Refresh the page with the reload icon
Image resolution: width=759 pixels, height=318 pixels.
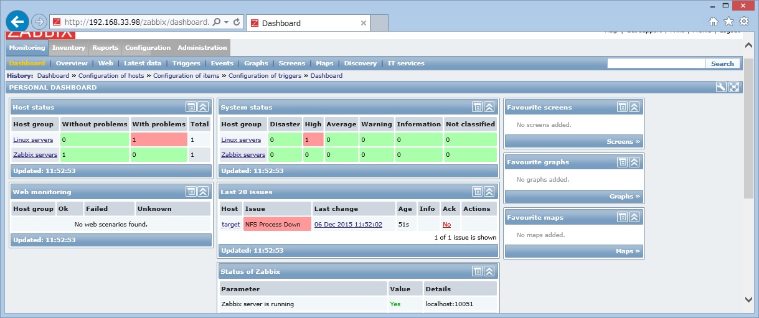(237, 22)
